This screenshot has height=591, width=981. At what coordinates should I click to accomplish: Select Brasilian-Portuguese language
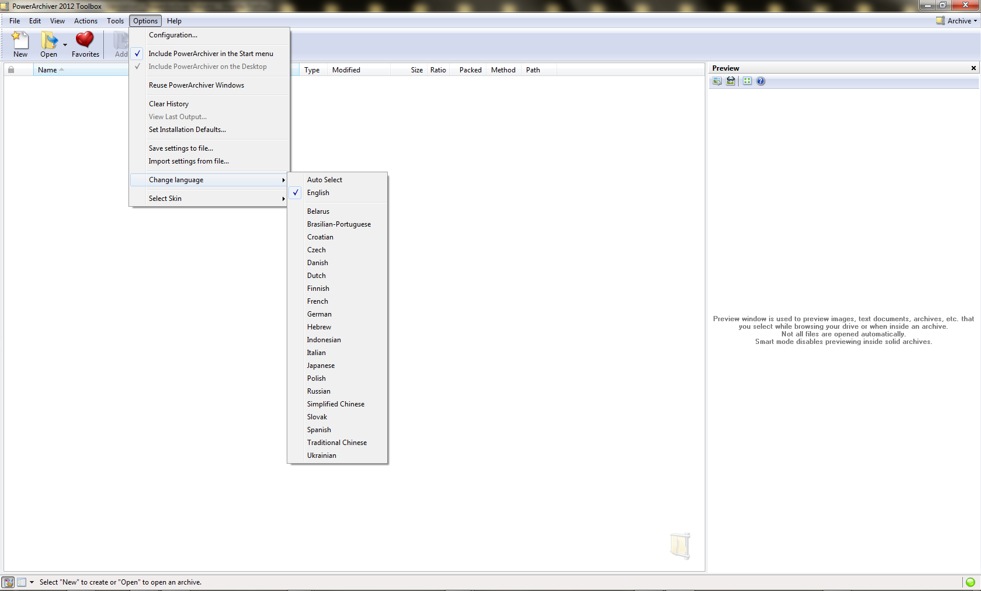[338, 224]
